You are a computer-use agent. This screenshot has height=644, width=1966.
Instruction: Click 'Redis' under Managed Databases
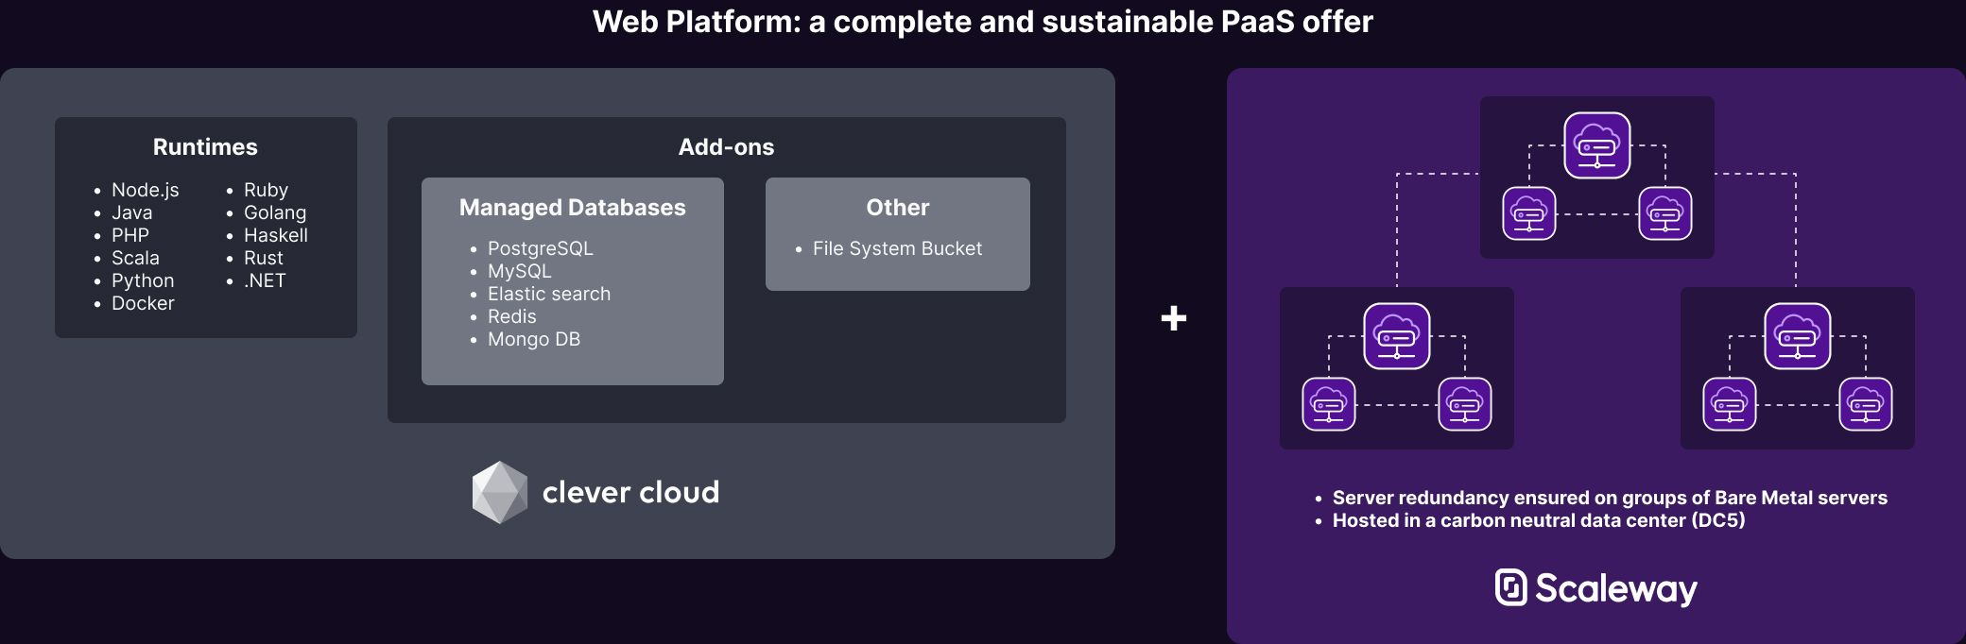click(512, 316)
